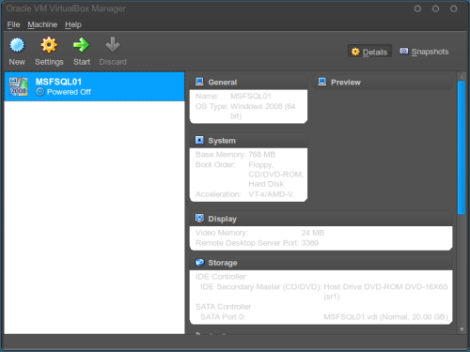Viewport: 470px width, 352px height.
Task: Select the MSFSQL01 virtual machine entry
Action: pos(94,86)
